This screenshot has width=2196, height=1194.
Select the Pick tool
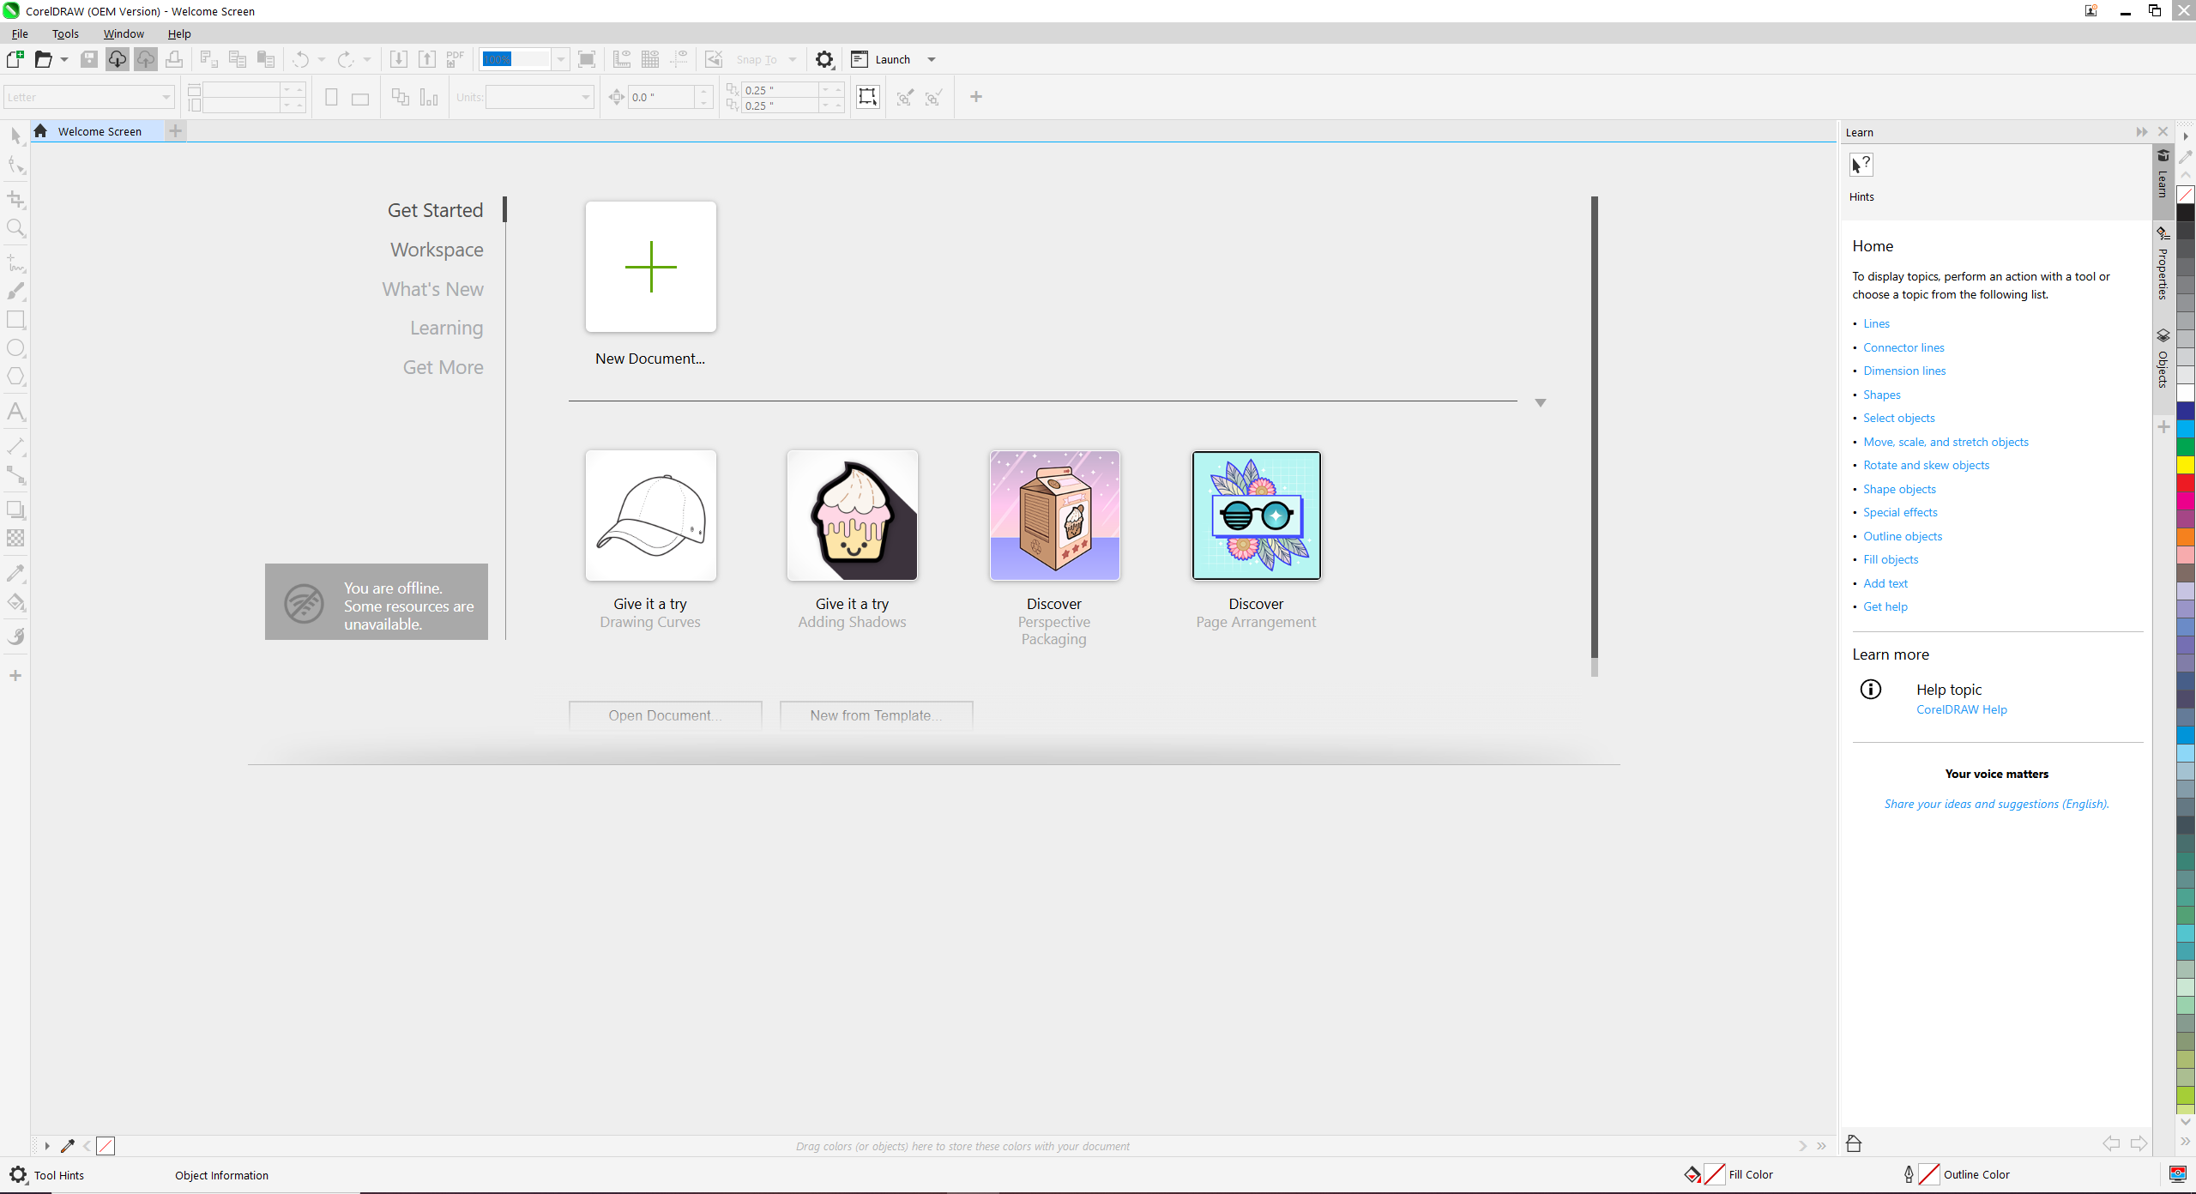[15, 136]
